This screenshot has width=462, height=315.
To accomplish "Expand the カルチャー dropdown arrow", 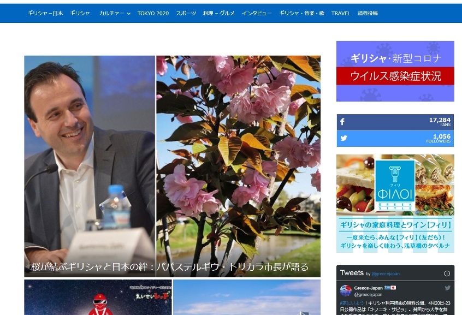I will [x=129, y=14].
